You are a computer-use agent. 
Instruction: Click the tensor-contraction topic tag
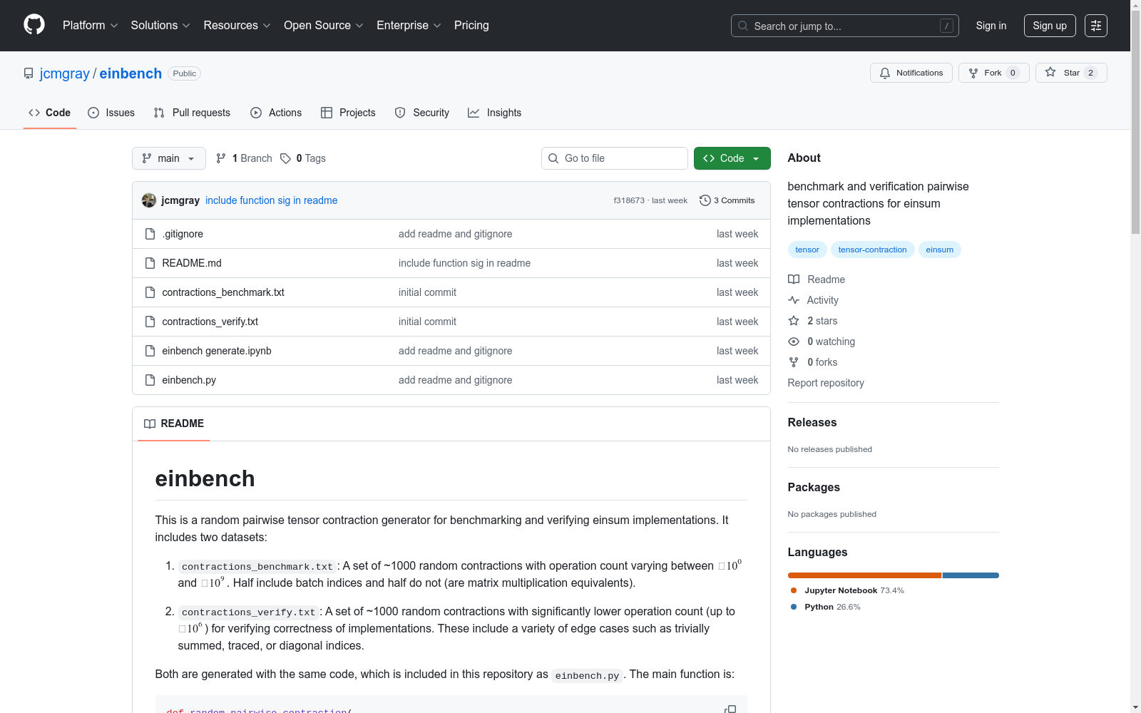[x=872, y=250]
